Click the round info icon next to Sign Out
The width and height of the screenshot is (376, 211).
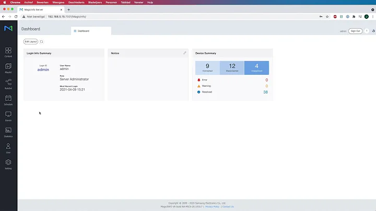pos(367,31)
